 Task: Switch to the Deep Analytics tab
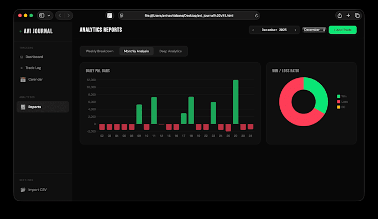(171, 51)
